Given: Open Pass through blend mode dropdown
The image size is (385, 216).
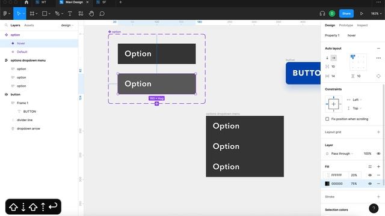Looking at the screenshot, I should pyautogui.click(x=342, y=154).
